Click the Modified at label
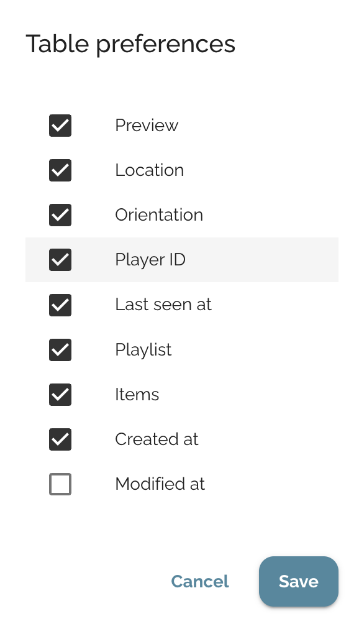Image resolution: width=359 pixels, height=629 pixels. (160, 484)
